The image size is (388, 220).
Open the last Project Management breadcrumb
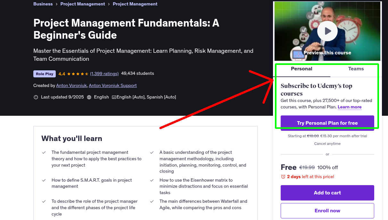click(135, 4)
